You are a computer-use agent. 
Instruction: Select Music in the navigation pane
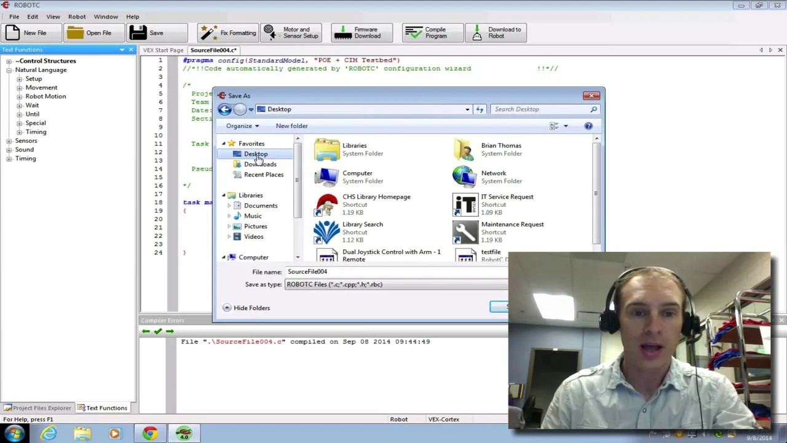pyautogui.click(x=253, y=216)
